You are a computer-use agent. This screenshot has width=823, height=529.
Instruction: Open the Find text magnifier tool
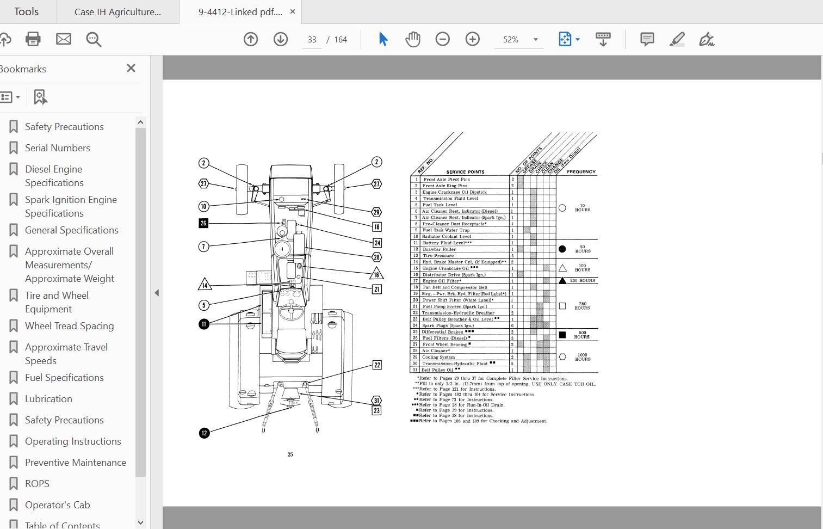94,39
